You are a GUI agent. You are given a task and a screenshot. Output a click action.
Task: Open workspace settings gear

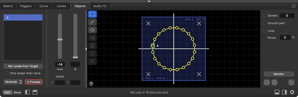click(292, 92)
